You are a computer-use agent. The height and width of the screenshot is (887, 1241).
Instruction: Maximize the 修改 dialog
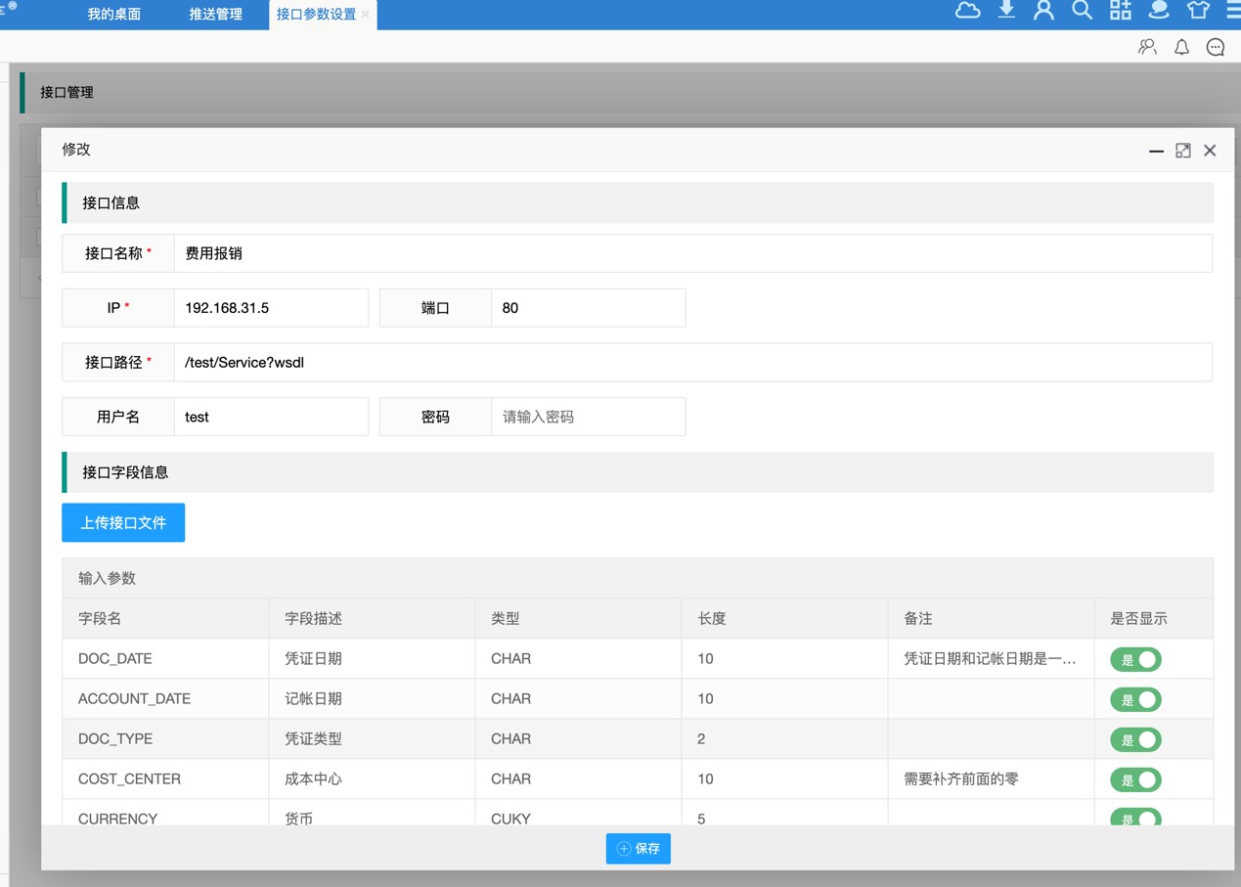click(x=1183, y=151)
